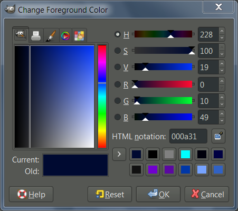Cancel the color change dialog
The width and height of the screenshot is (238, 211).
[207, 194]
